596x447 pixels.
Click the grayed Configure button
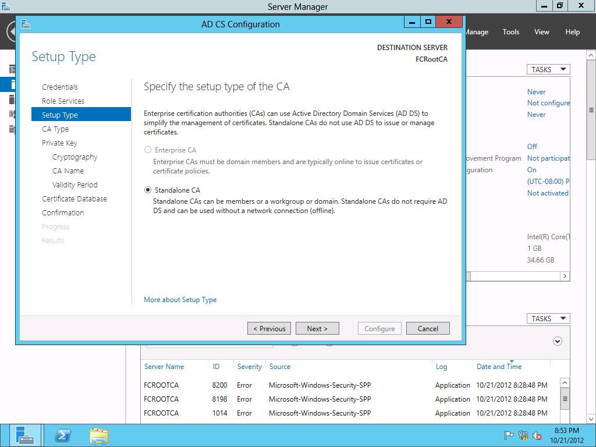pyautogui.click(x=379, y=328)
